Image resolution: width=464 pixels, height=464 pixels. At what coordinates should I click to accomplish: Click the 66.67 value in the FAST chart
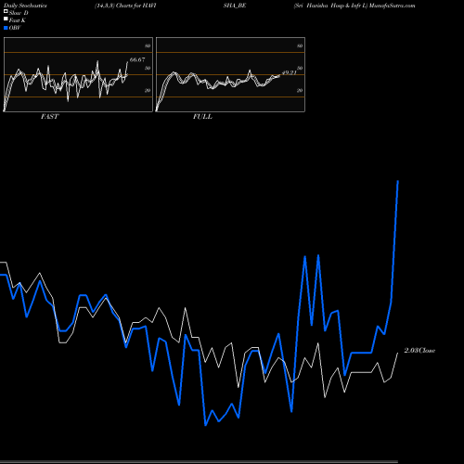coord(137,59)
